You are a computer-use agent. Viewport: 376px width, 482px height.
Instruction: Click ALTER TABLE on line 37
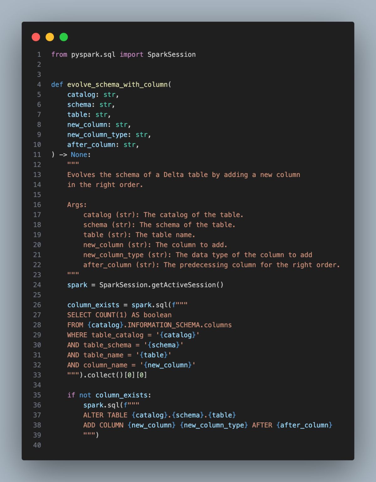[x=105, y=415]
